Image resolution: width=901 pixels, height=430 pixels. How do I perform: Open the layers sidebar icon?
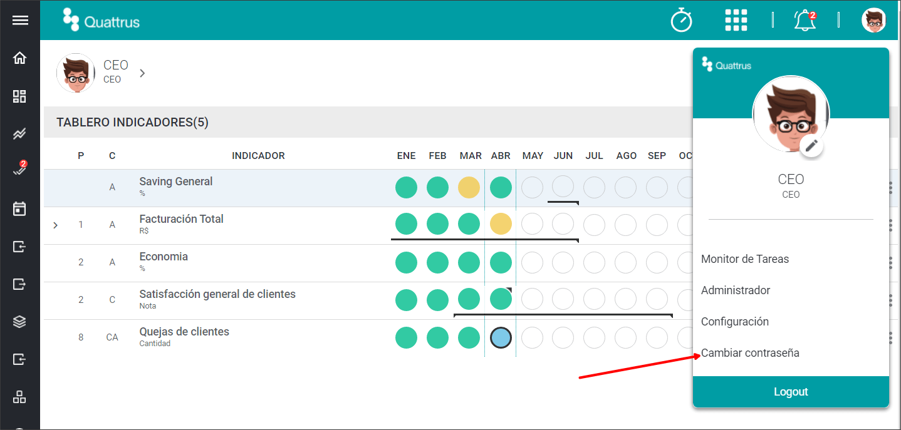click(x=20, y=322)
